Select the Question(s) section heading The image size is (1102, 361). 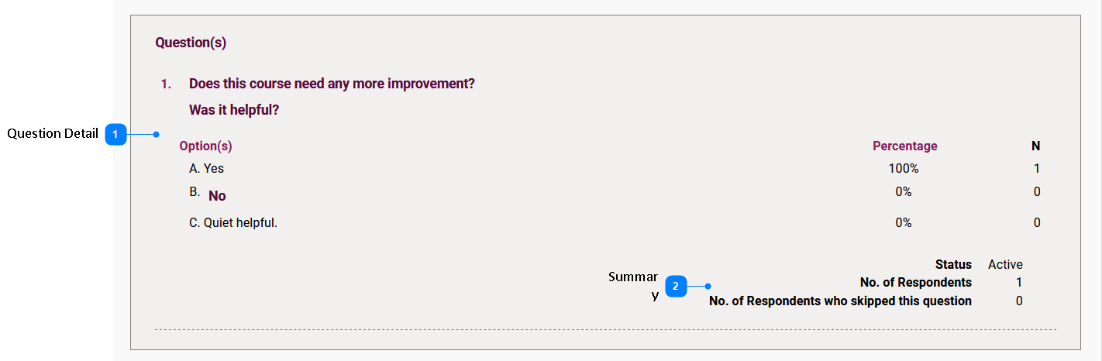click(191, 43)
